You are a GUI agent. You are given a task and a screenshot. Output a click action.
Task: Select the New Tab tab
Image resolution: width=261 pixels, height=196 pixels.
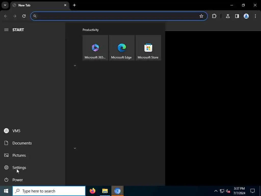coord(40,5)
